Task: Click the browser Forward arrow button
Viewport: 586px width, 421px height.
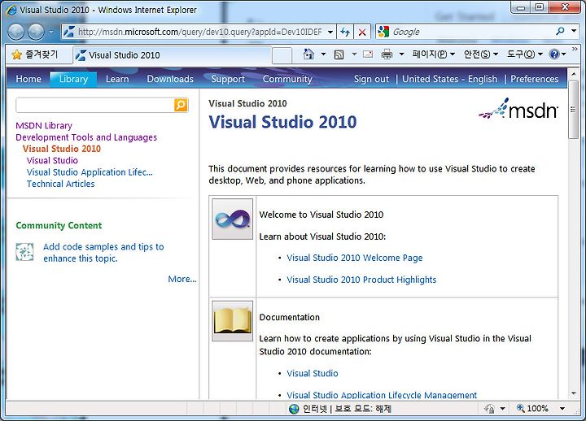Action: (x=37, y=32)
